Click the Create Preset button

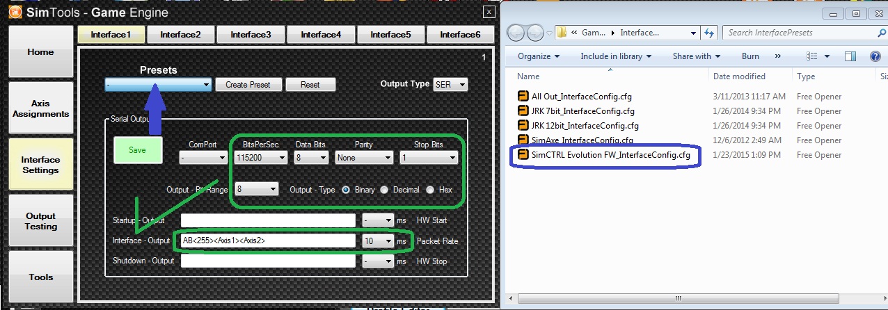pos(248,85)
